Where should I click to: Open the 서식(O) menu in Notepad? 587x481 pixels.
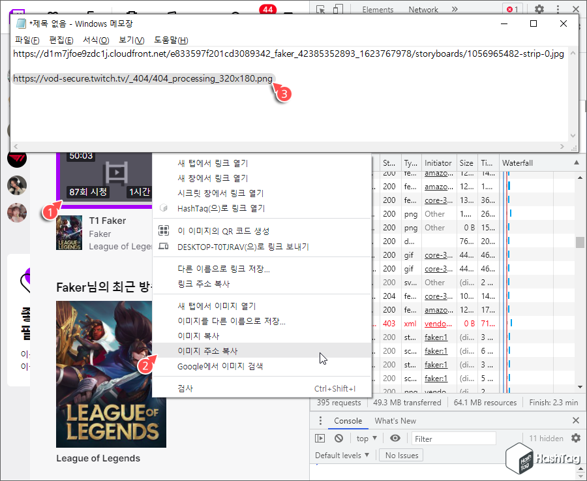[x=96, y=40]
